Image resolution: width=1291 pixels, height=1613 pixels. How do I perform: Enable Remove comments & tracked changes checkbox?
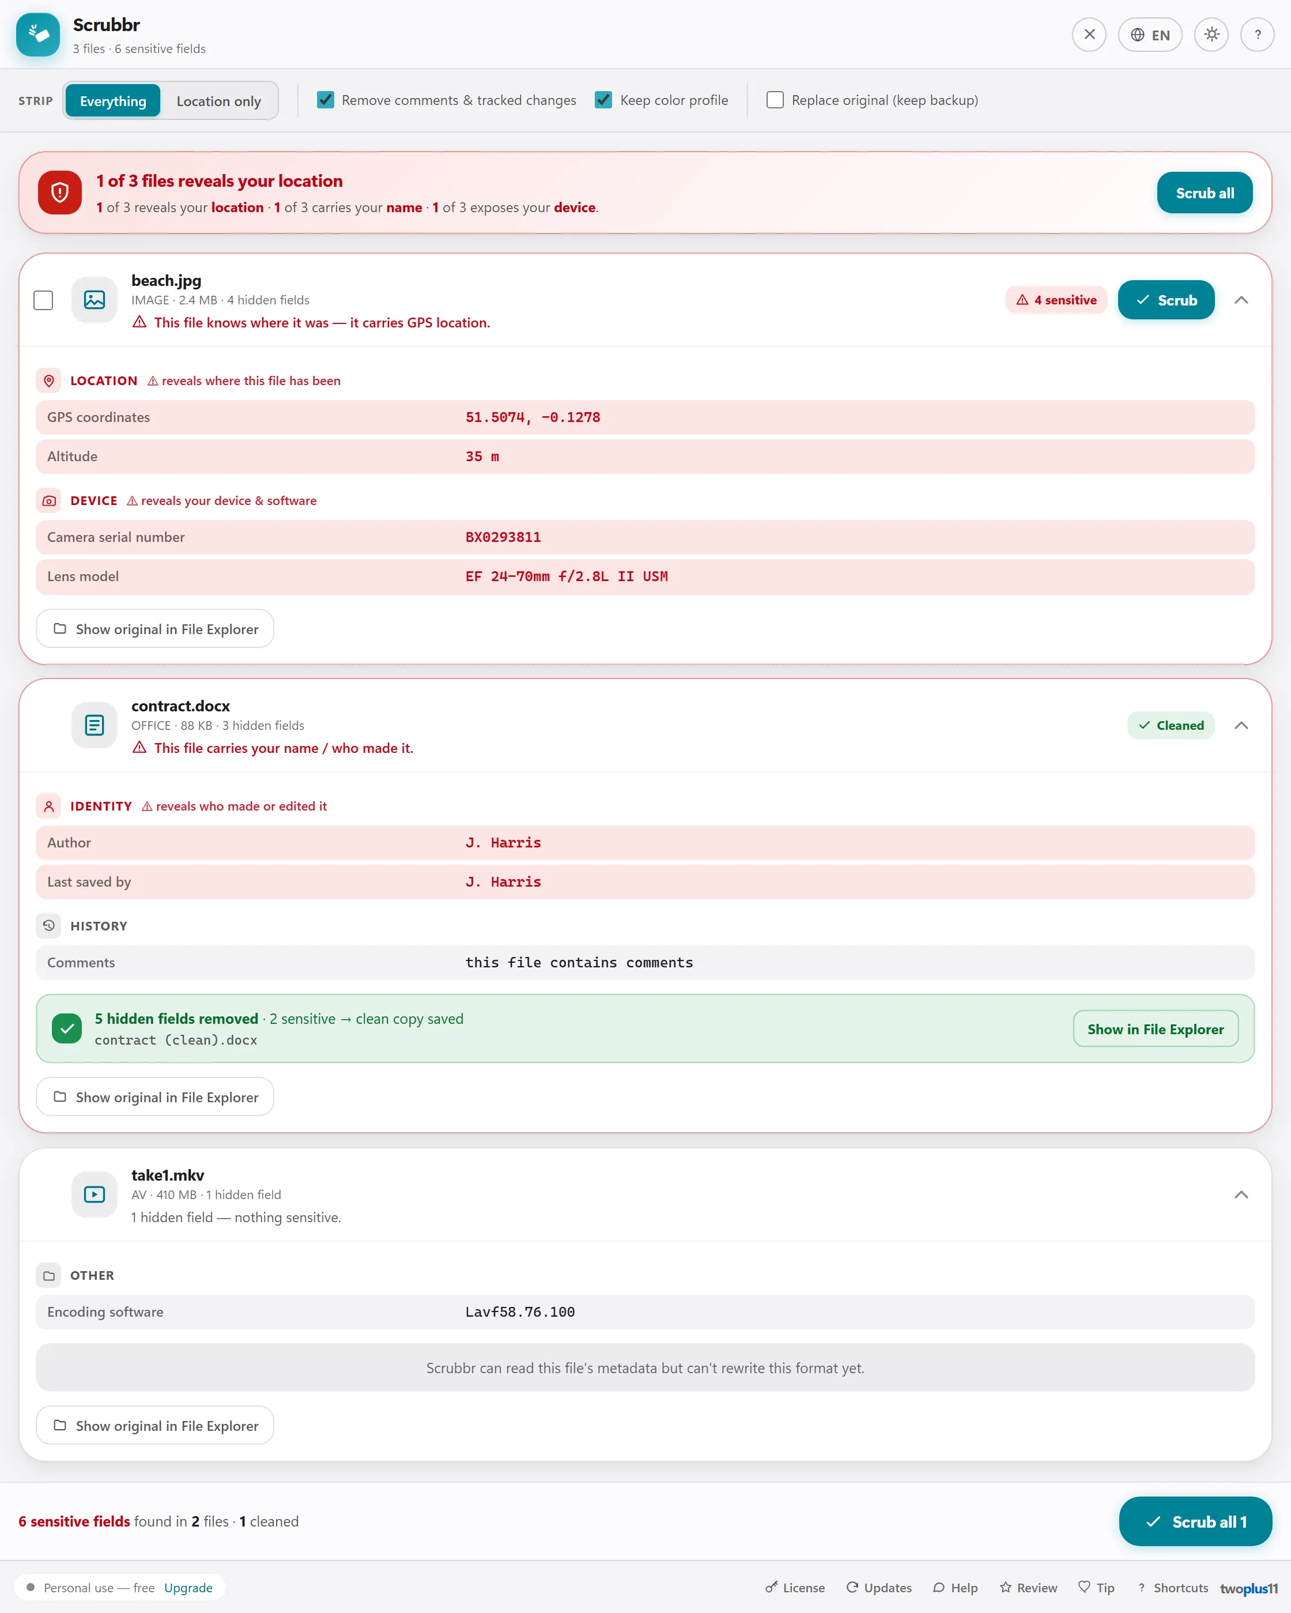(326, 100)
